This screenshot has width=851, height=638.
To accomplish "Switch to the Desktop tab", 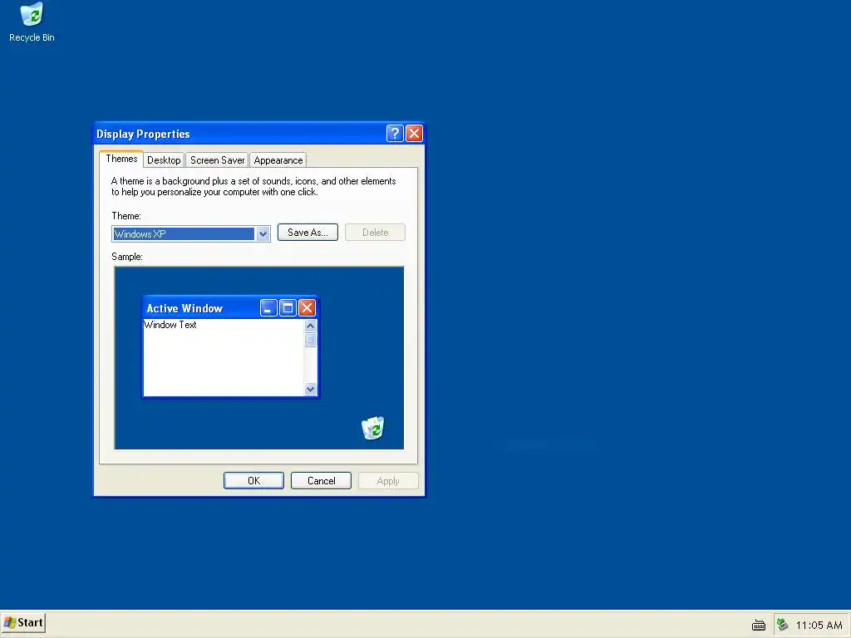I will (164, 160).
